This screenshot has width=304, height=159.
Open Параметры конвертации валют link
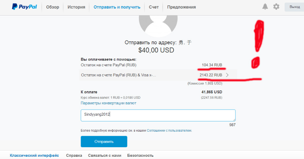108,103
